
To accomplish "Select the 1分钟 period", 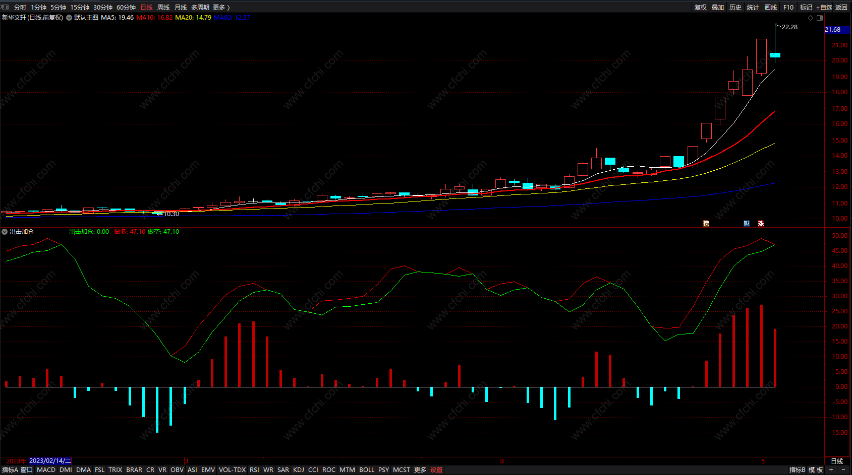I will pyautogui.click(x=38, y=8).
